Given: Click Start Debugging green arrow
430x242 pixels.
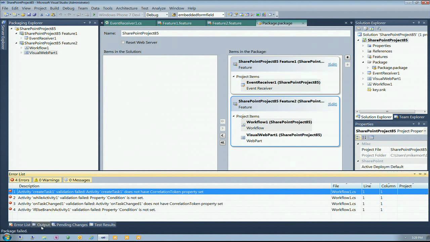Looking at the screenshot, I should coord(94,15).
